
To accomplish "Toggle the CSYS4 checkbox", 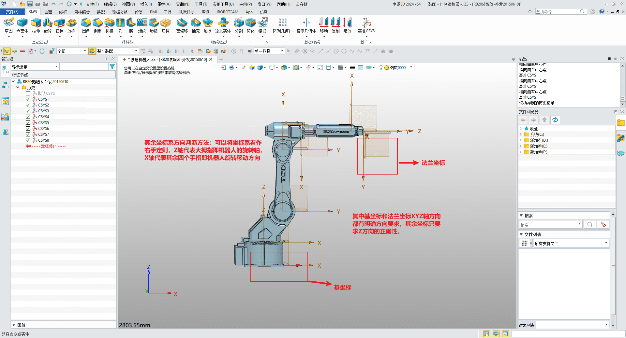I will pos(28,117).
